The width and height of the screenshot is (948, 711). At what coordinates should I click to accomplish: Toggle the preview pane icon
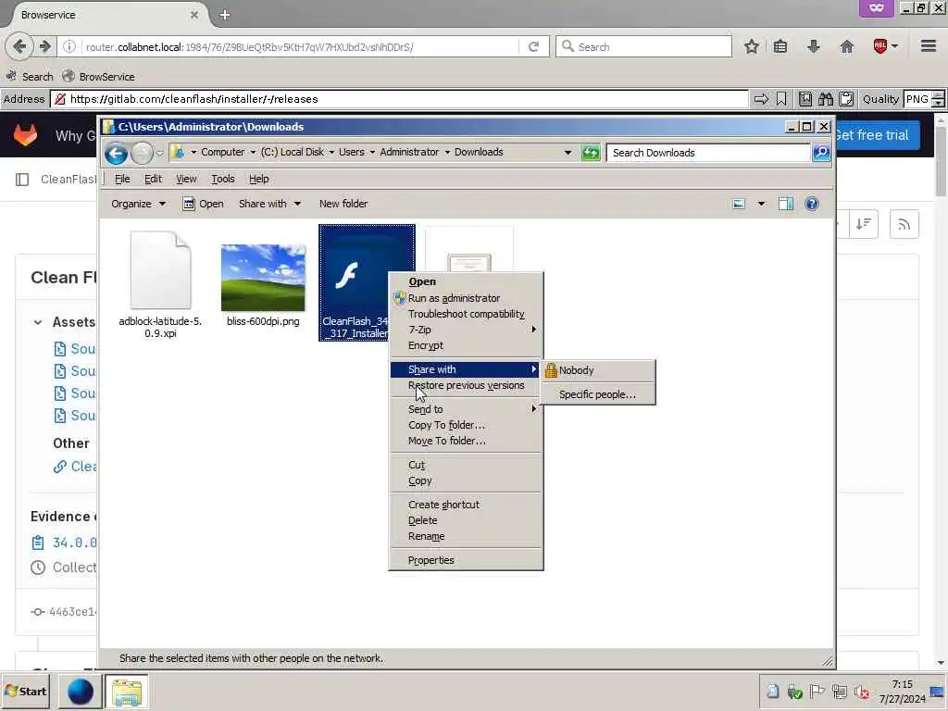(786, 204)
